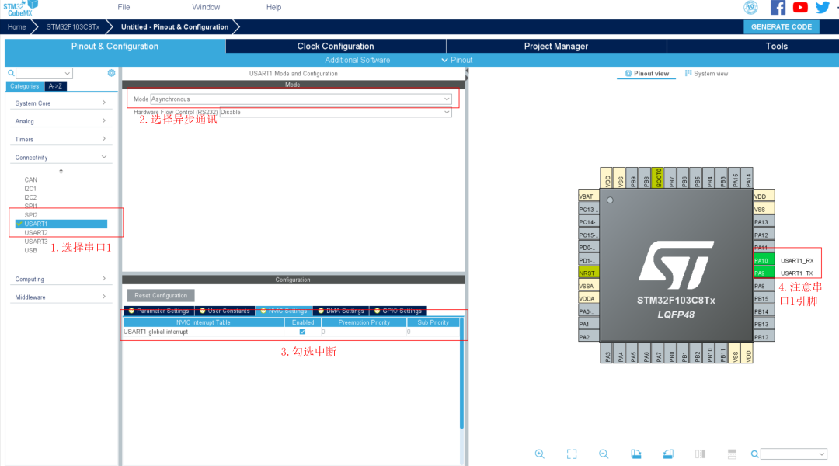This screenshot has height=466, width=839.
Task: Zoom in on the chip pinout view
Action: tap(539, 454)
